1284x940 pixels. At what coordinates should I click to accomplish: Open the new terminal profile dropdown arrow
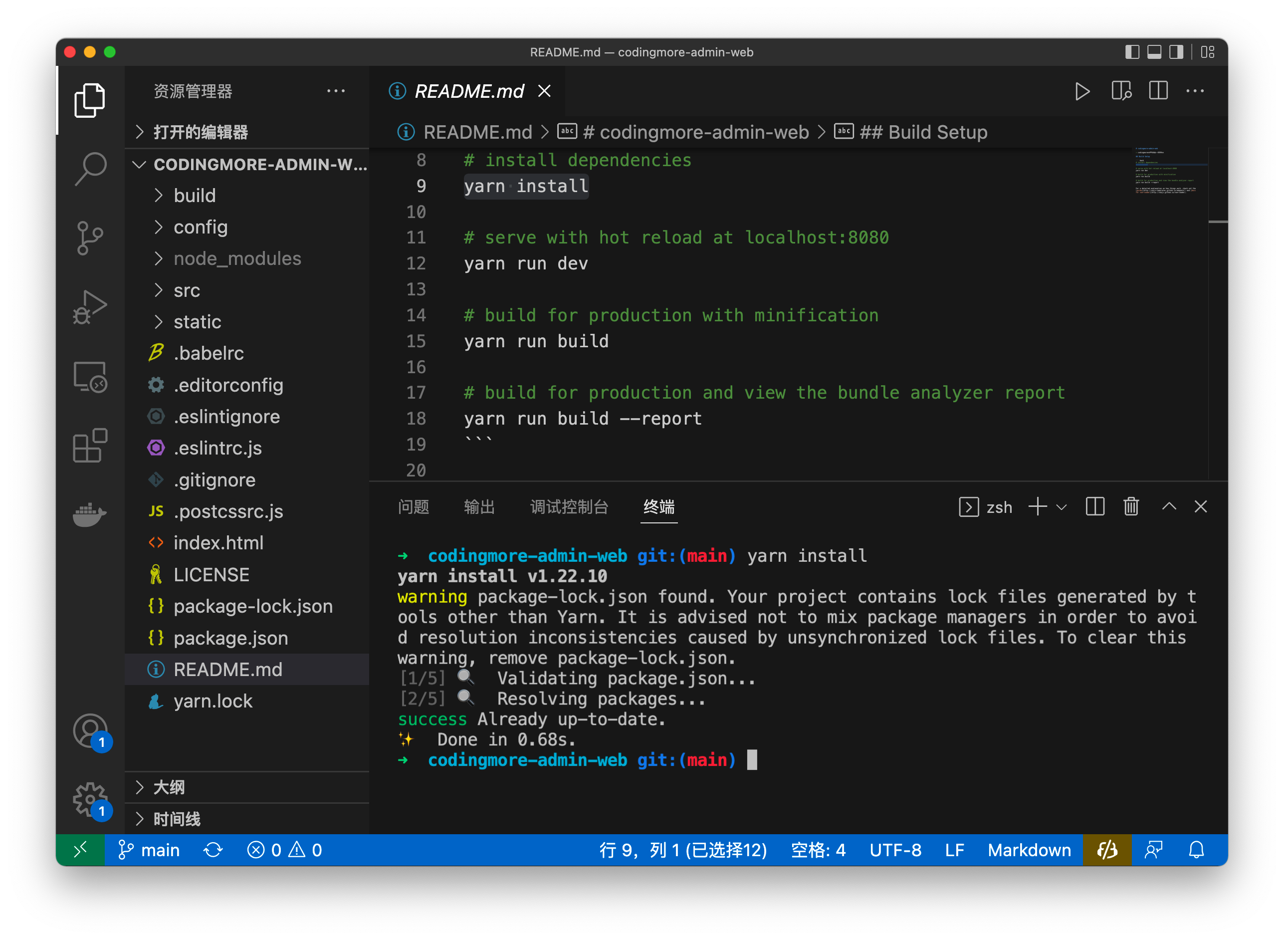pyautogui.click(x=1061, y=506)
